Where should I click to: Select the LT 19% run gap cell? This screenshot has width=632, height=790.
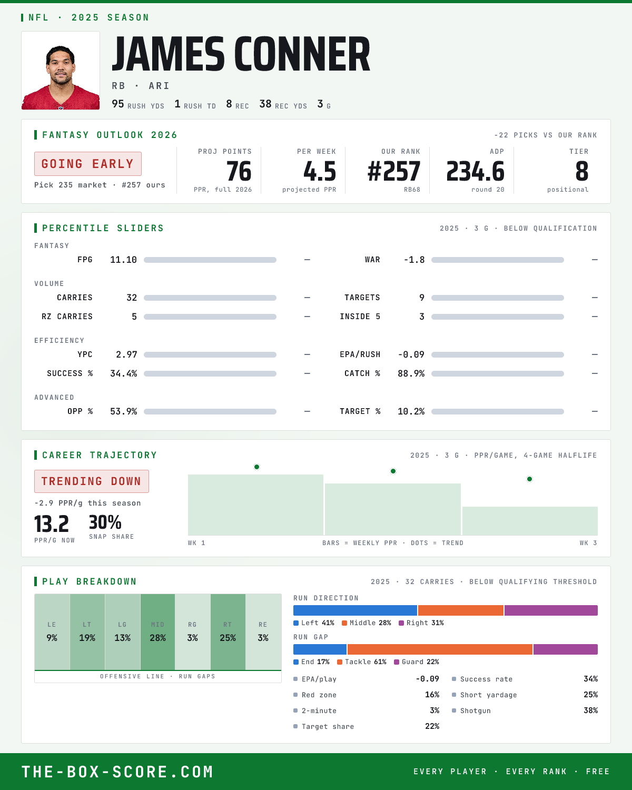pyautogui.click(x=87, y=632)
